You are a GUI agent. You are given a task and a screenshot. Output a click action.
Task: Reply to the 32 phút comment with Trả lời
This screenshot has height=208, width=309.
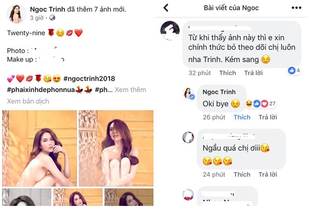click(254, 73)
